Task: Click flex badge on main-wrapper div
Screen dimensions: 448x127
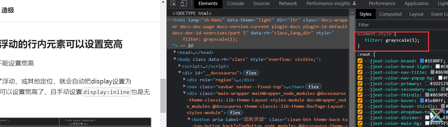Action: point(235,113)
